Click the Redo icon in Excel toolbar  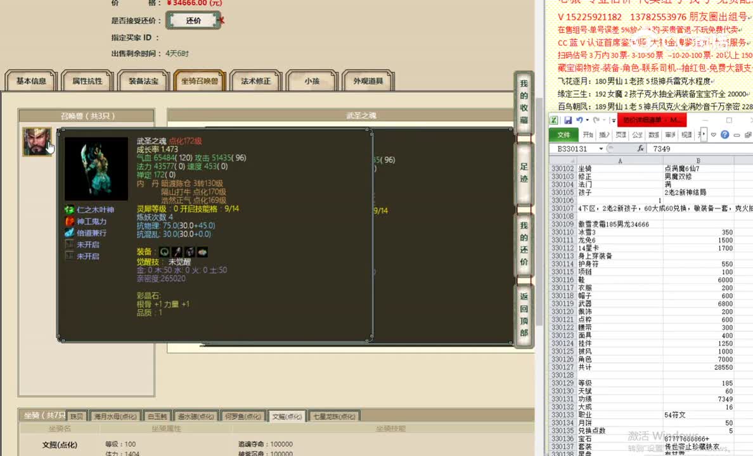pos(597,120)
